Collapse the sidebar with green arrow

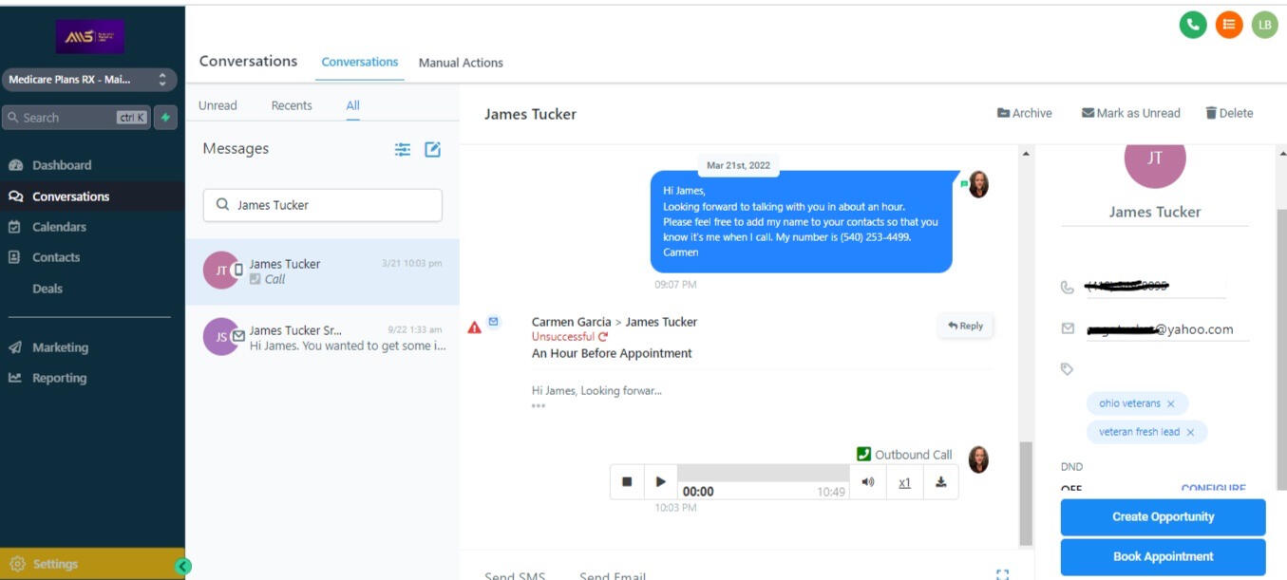183,566
